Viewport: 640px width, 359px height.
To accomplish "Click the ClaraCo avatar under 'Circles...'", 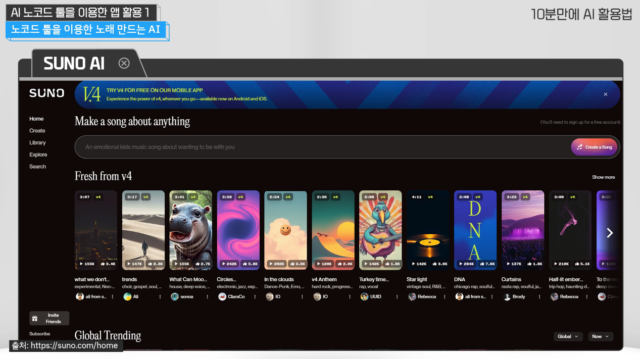I will tap(222, 297).
